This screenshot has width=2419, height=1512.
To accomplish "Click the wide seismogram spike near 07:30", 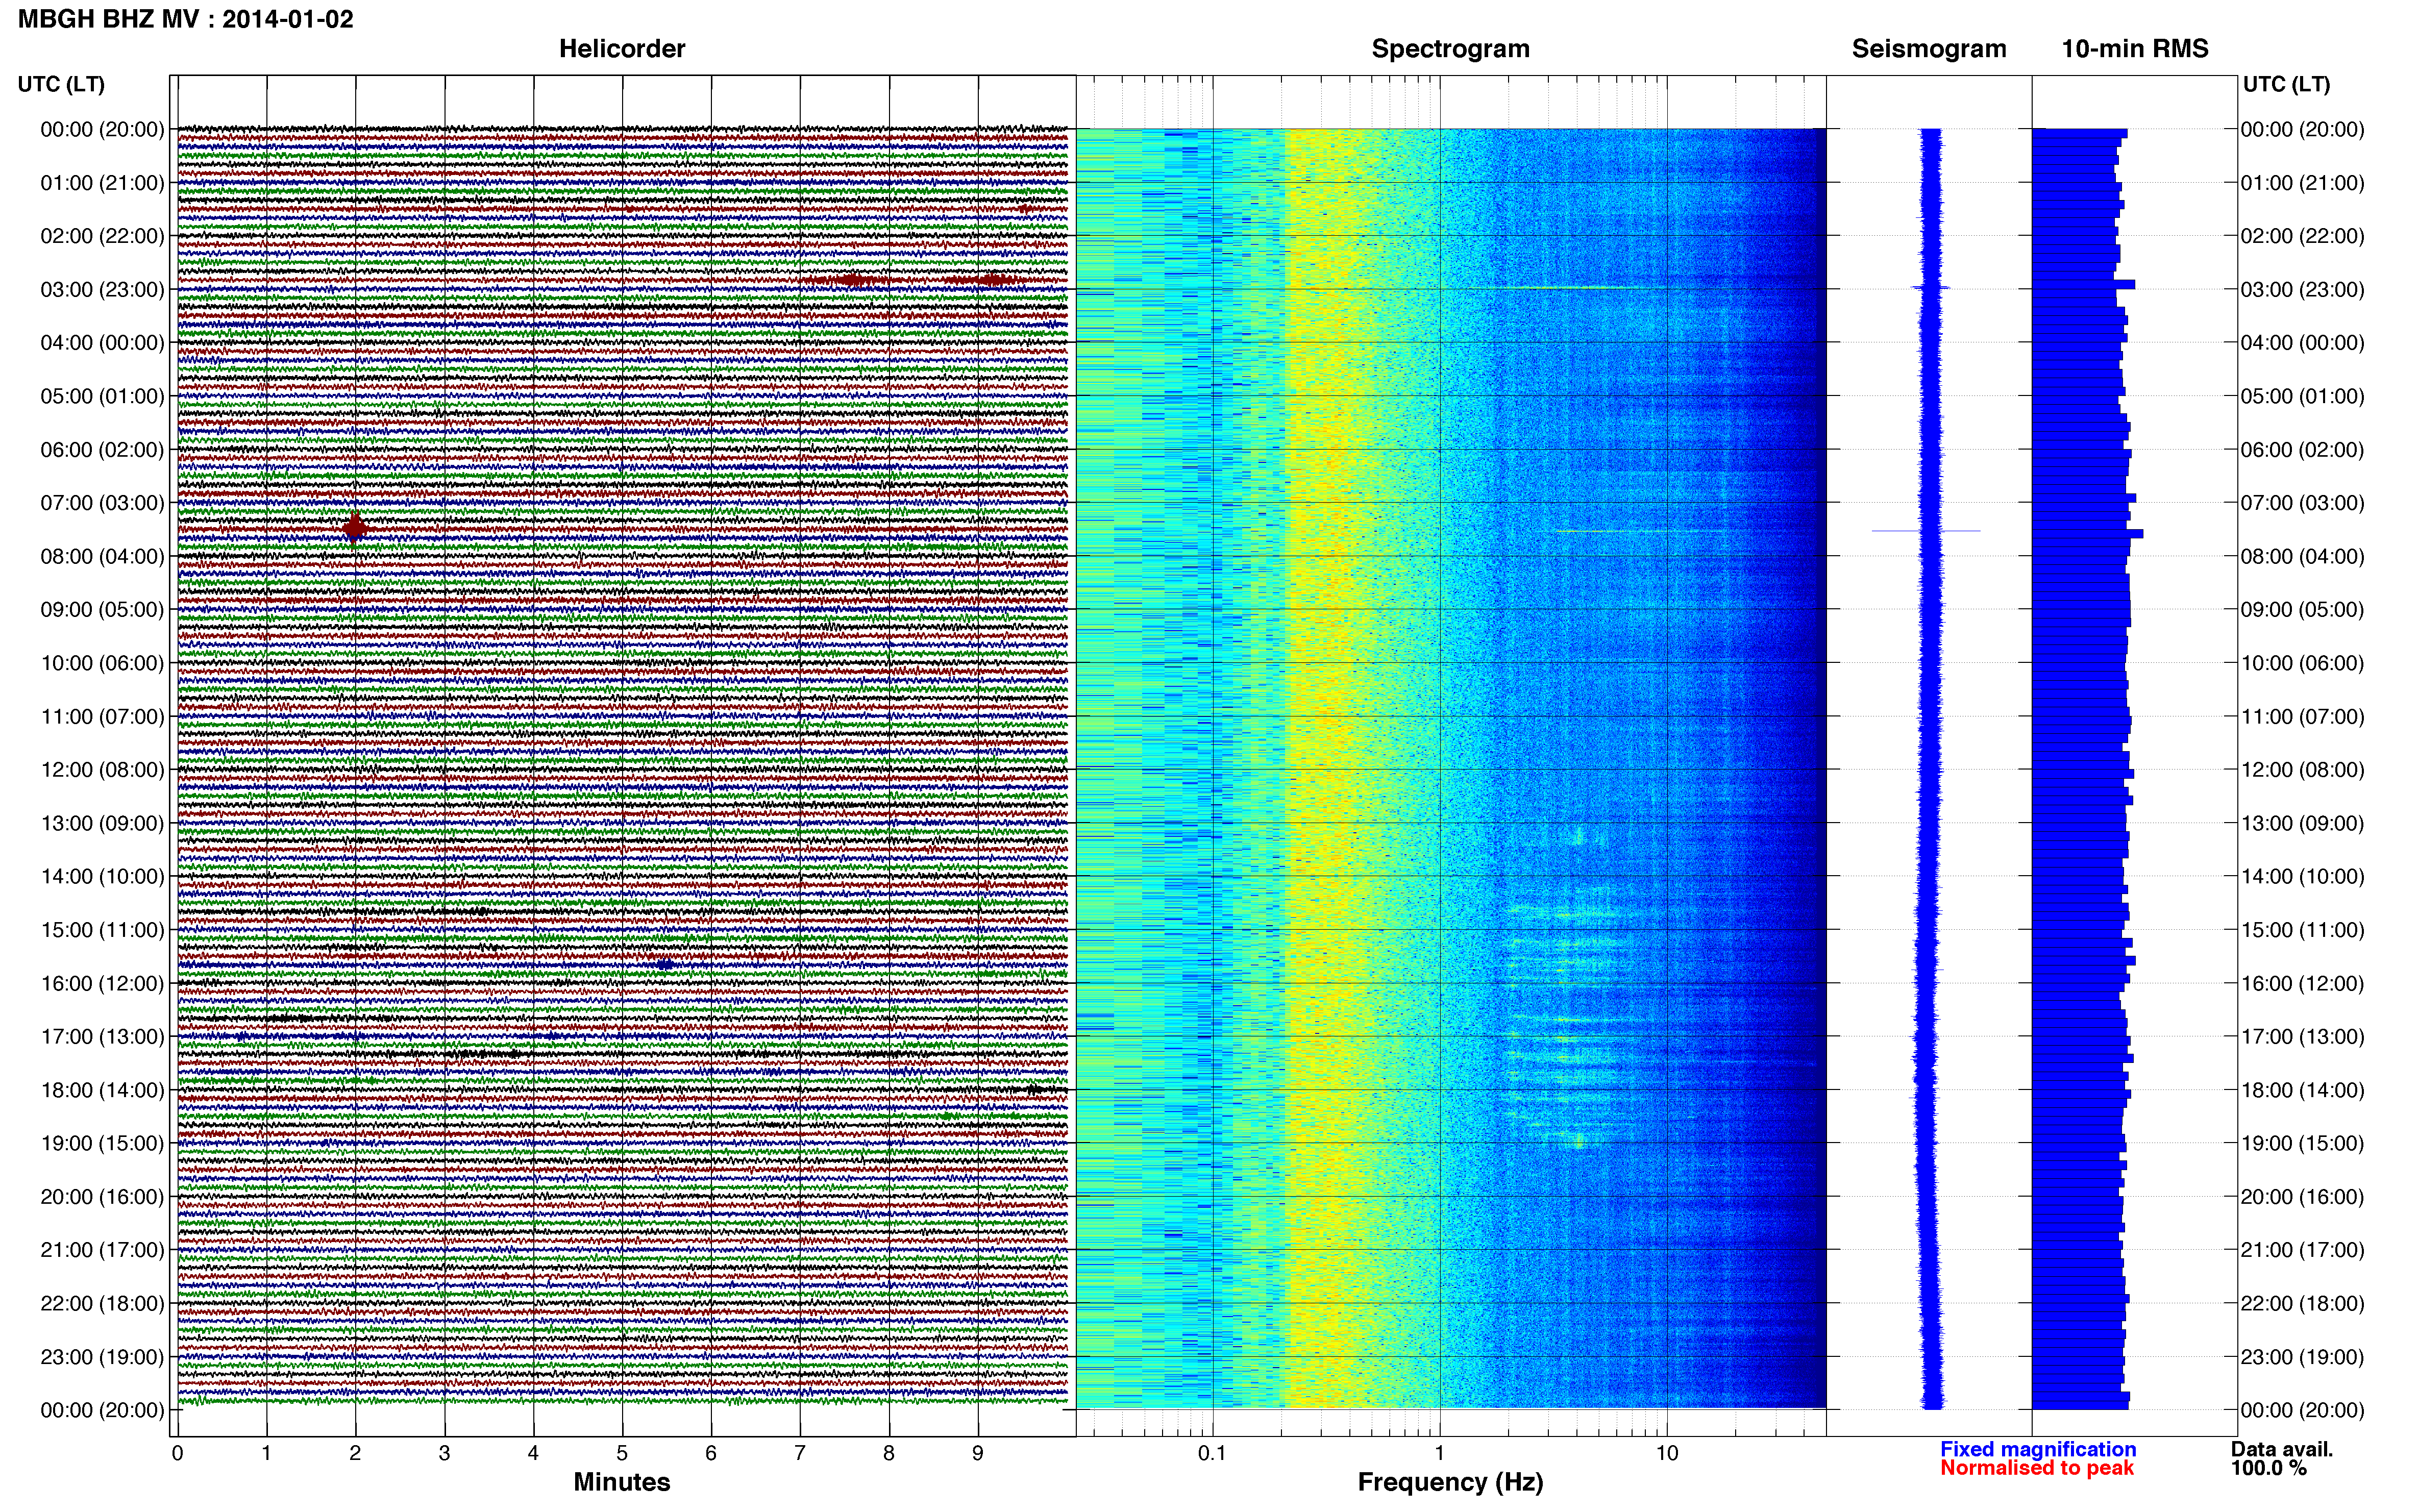I will click(x=1926, y=531).
